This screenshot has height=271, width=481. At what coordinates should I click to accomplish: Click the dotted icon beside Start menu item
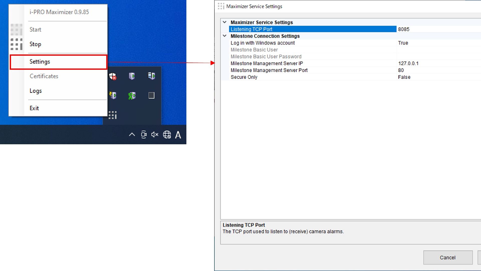coord(17,30)
